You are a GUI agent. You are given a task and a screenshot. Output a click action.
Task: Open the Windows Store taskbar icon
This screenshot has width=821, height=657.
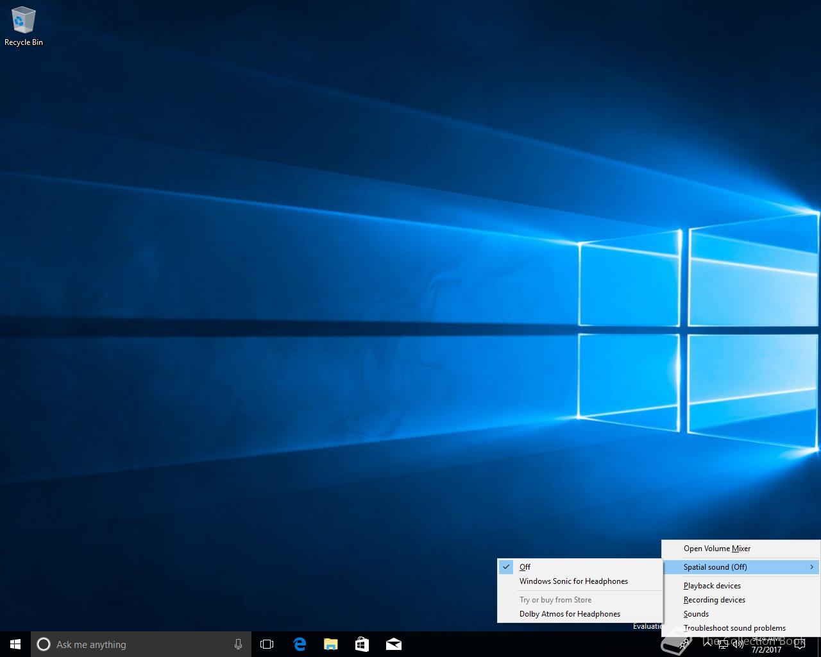tap(362, 644)
